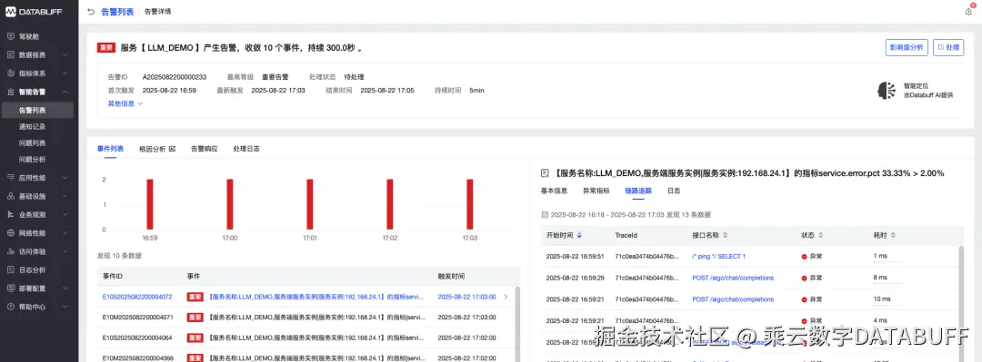
Task: Switch to 事件列表 tab
Action: [110, 149]
